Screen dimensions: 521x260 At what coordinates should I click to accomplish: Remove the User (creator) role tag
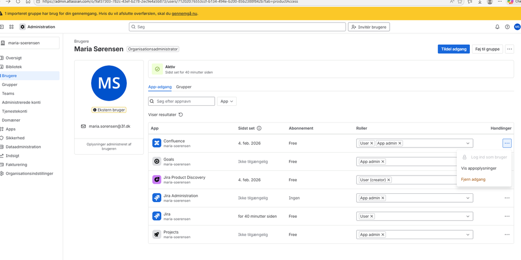pos(389,180)
